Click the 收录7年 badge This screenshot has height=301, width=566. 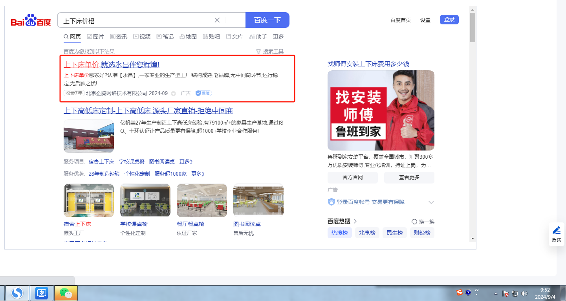pos(74,93)
